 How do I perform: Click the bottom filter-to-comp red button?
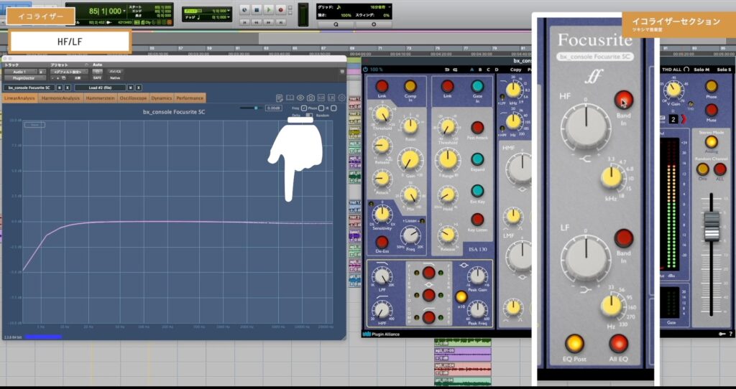point(428,317)
